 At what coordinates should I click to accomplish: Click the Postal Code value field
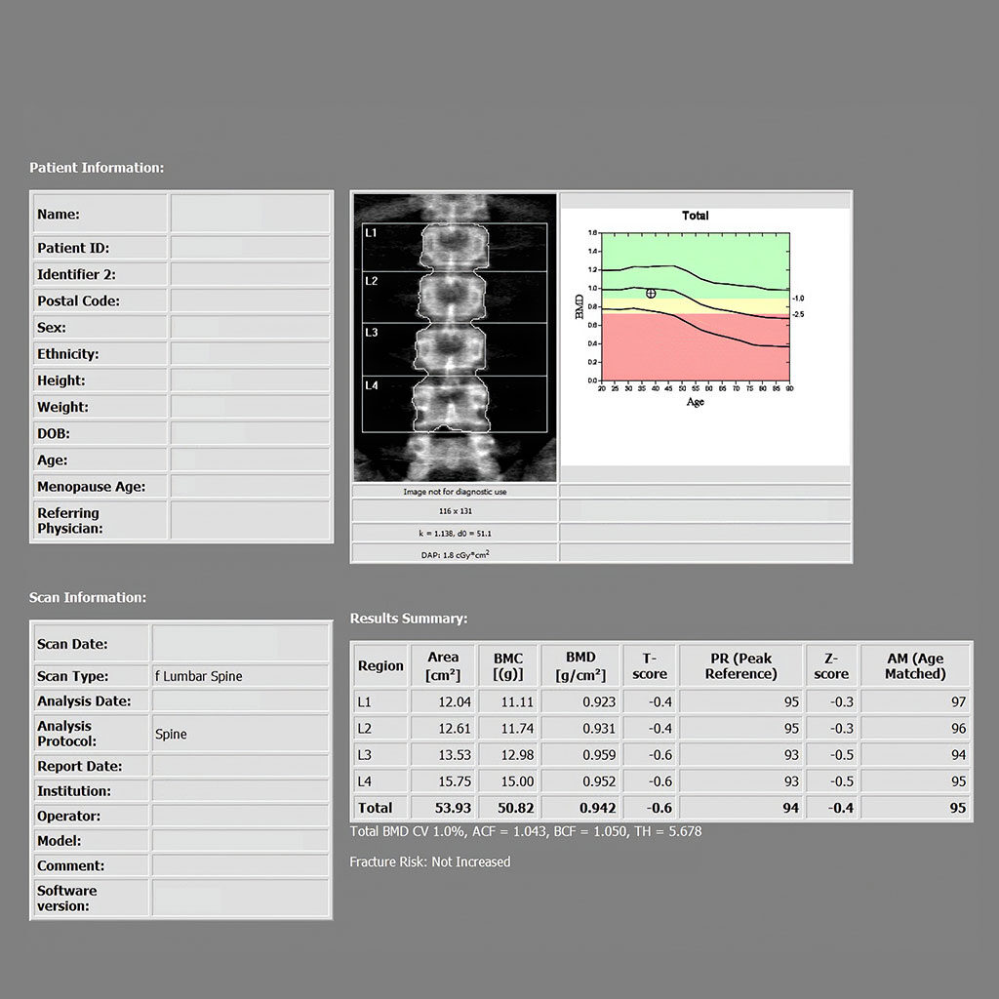250,300
